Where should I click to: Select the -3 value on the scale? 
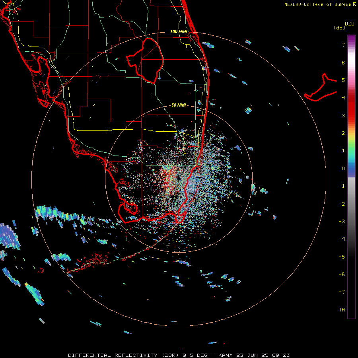pos(342,222)
